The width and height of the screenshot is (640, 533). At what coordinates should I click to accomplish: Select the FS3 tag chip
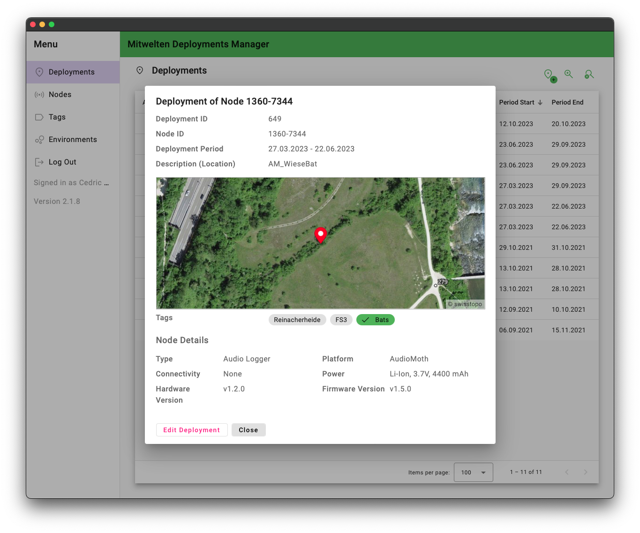(x=341, y=320)
